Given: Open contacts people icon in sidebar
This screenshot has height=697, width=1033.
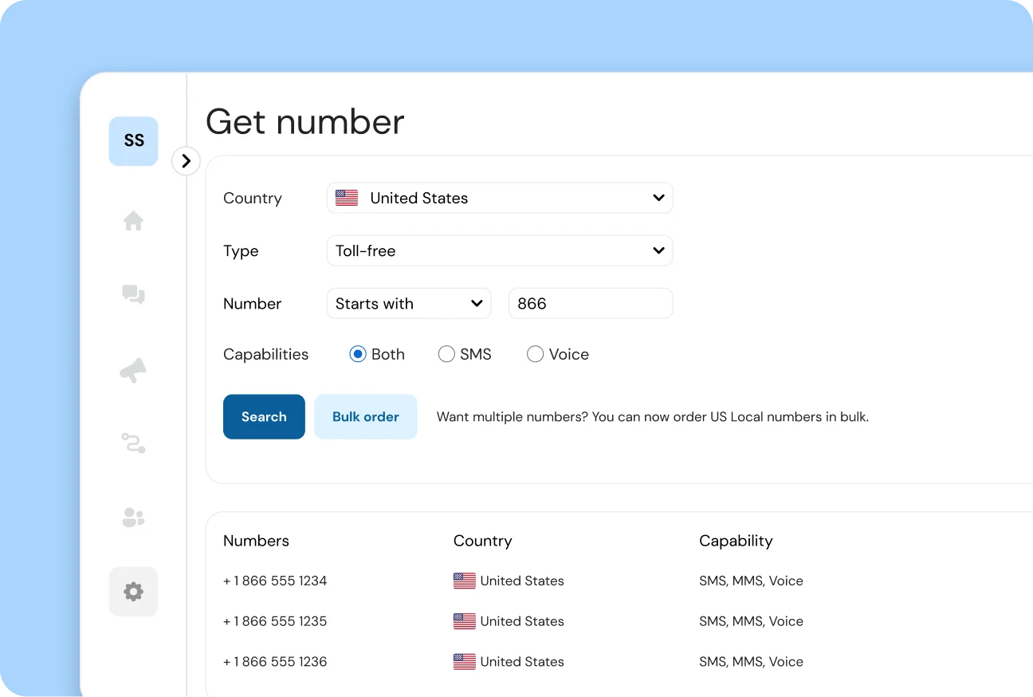Looking at the screenshot, I should [133, 518].
